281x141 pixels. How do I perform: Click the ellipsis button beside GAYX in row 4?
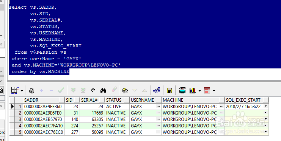pyautogui.click(x=158, y=126)
